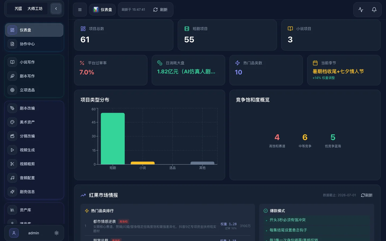Open 协作中心 from the sidebar

tap(34, 44)
